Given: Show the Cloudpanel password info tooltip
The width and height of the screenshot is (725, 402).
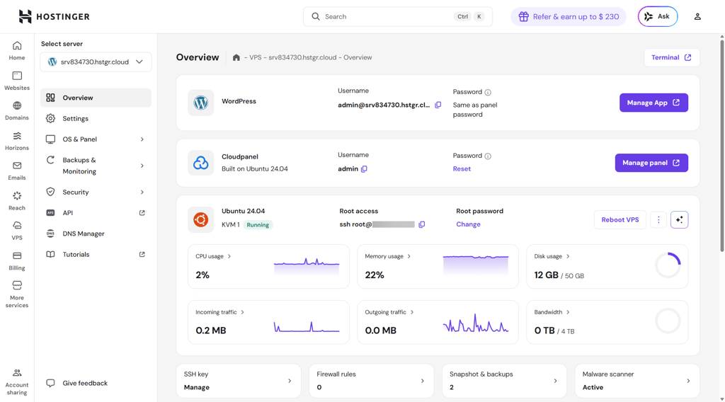Looking at the screenshot, I should [x=488, y=156].
